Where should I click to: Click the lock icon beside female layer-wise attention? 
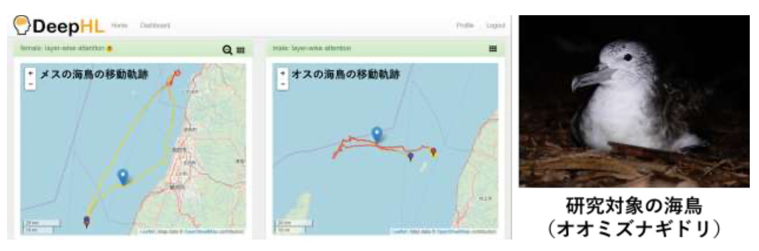[x=109, y=48]
